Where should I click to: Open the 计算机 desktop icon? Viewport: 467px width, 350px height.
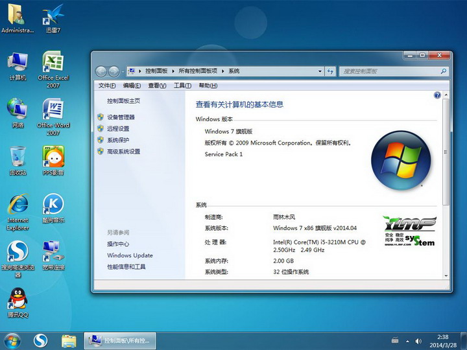tap(18, 66)
